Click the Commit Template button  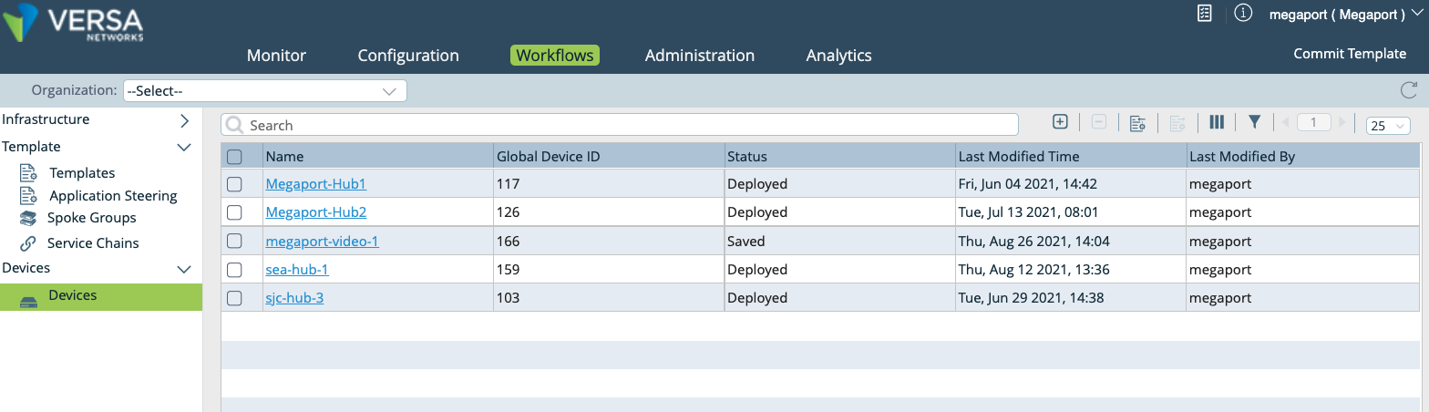1350,54
